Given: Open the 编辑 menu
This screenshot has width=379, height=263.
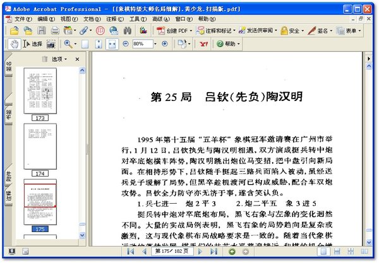Looking at the screenshot, I should click(46, 19).
